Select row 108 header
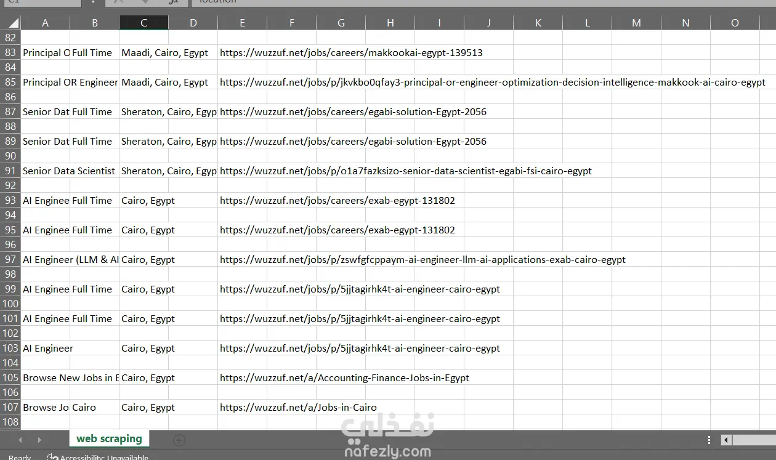776x460 pixels. pyautogui.click(x=10, y=422)
